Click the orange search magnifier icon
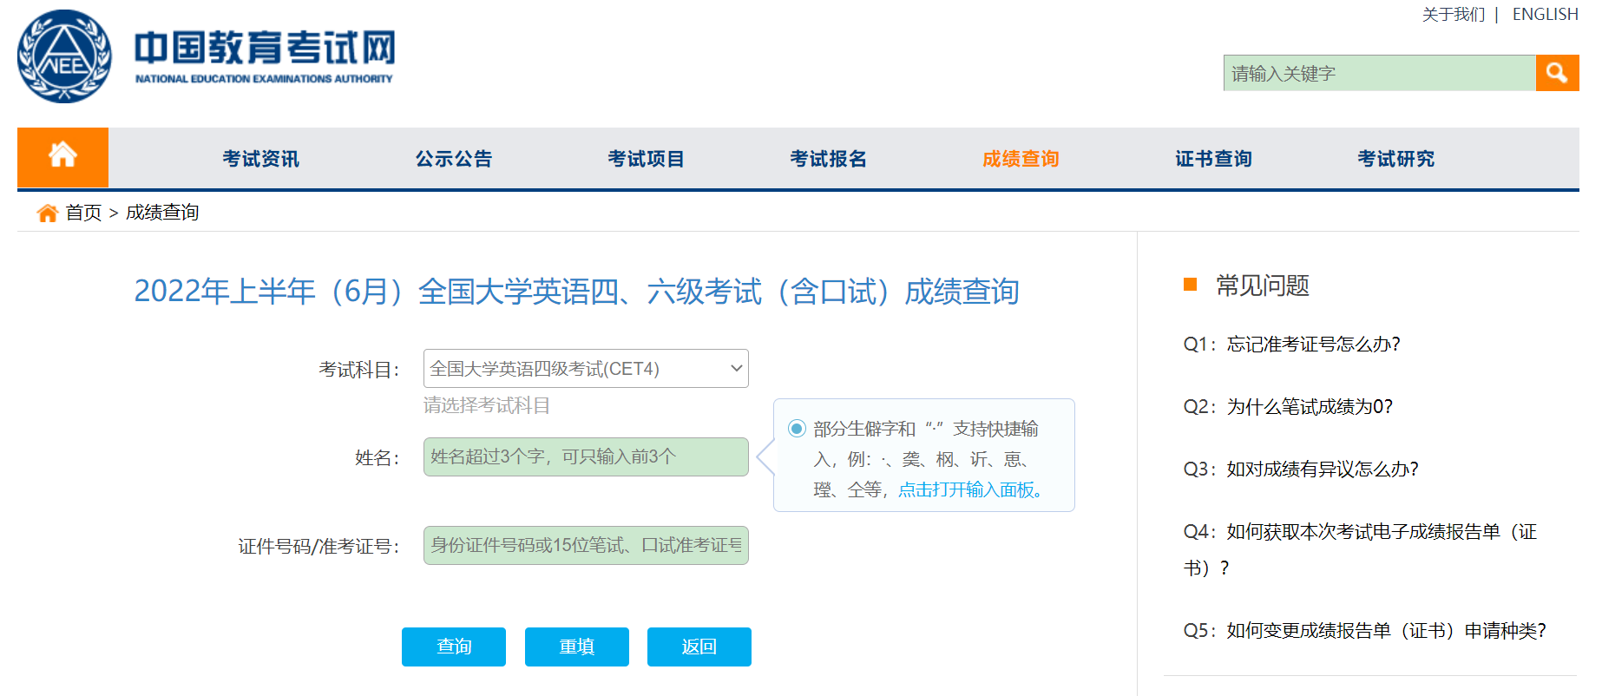Image resolution: width=1602 pixels, height=696 pixels. 1556,73
